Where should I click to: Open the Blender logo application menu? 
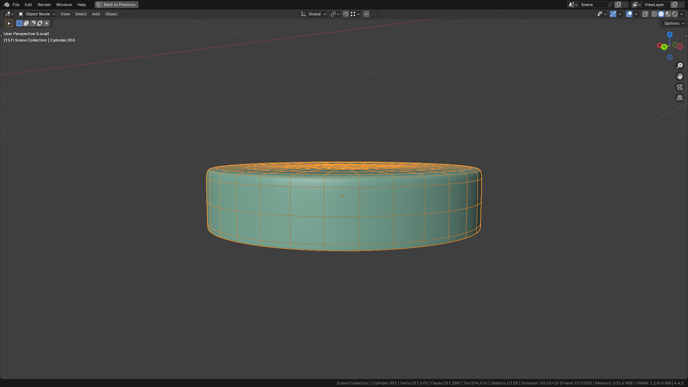[6, 5]
